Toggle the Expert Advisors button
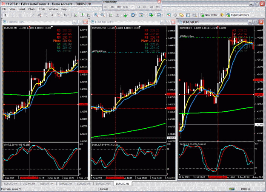The width and height of the screenshot is (266, 192). click(x=237, y=15)
